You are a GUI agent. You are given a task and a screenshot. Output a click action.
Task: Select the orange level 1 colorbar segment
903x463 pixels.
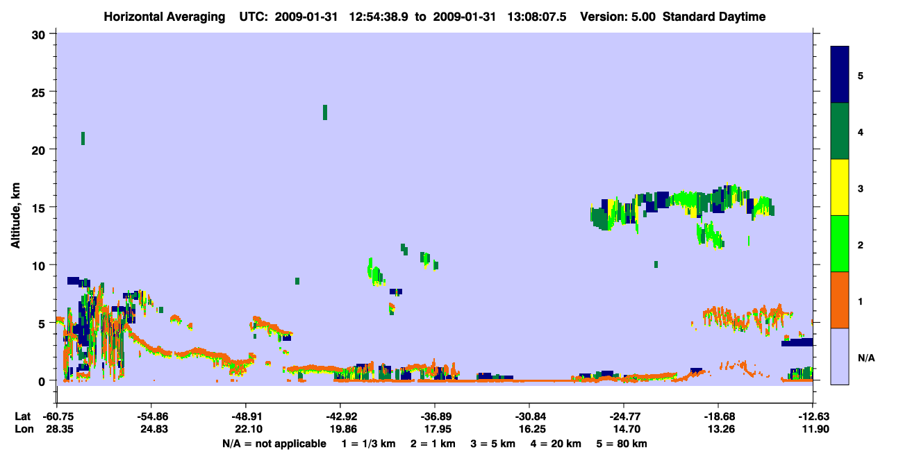coord(840,300)
